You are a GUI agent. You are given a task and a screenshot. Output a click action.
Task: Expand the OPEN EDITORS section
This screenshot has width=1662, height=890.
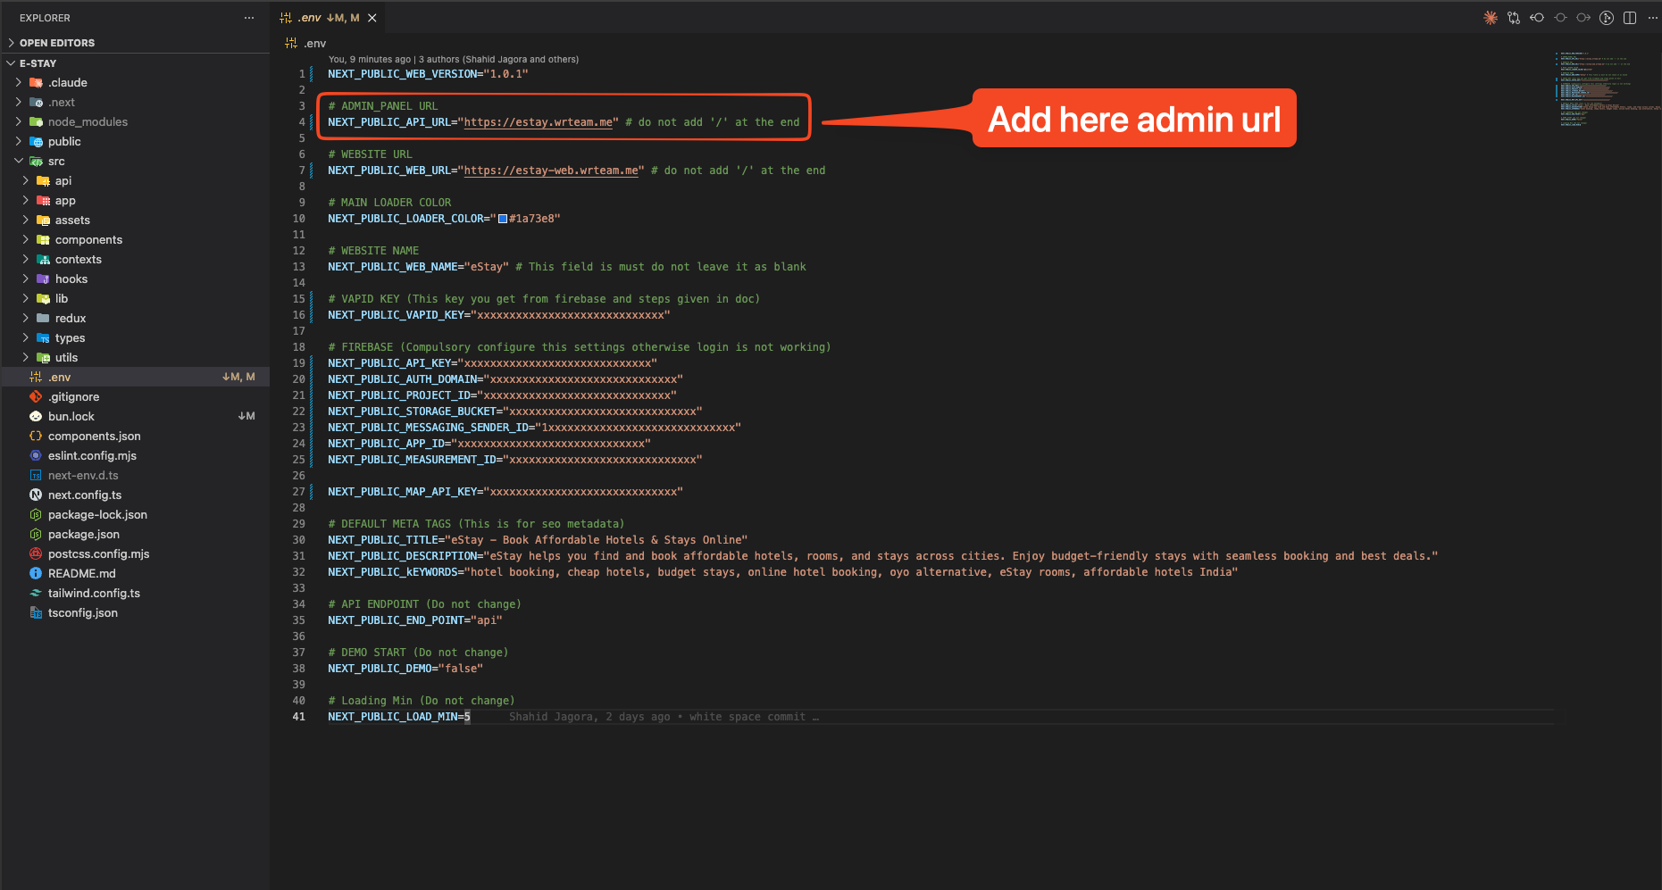point(57,43)
